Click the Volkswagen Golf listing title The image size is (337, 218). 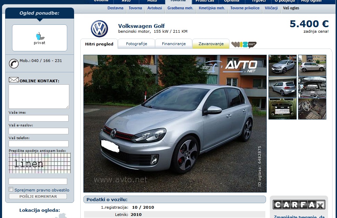[x=141, y=26]
